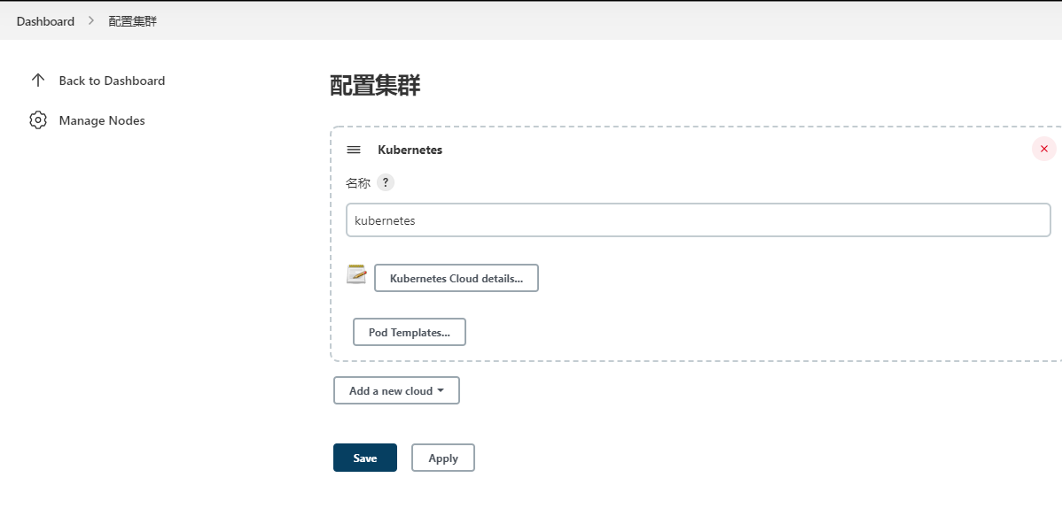Expand Pod Templates section
This screenshot has height=516, width=1062.
click(409, 332)
